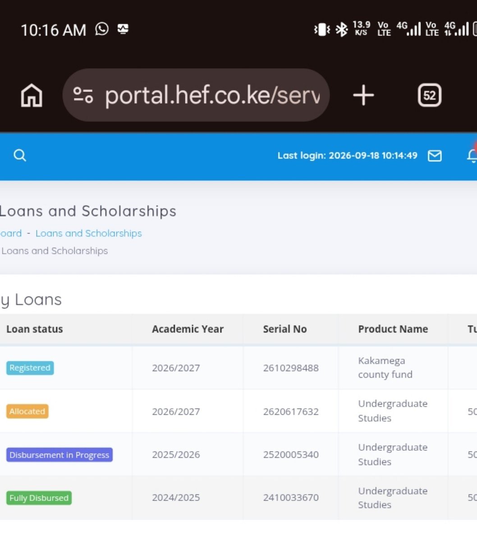Open the notifications bell icon
Image resolution: width=477 pixels, height=542 pixels.
click(472, 155)
